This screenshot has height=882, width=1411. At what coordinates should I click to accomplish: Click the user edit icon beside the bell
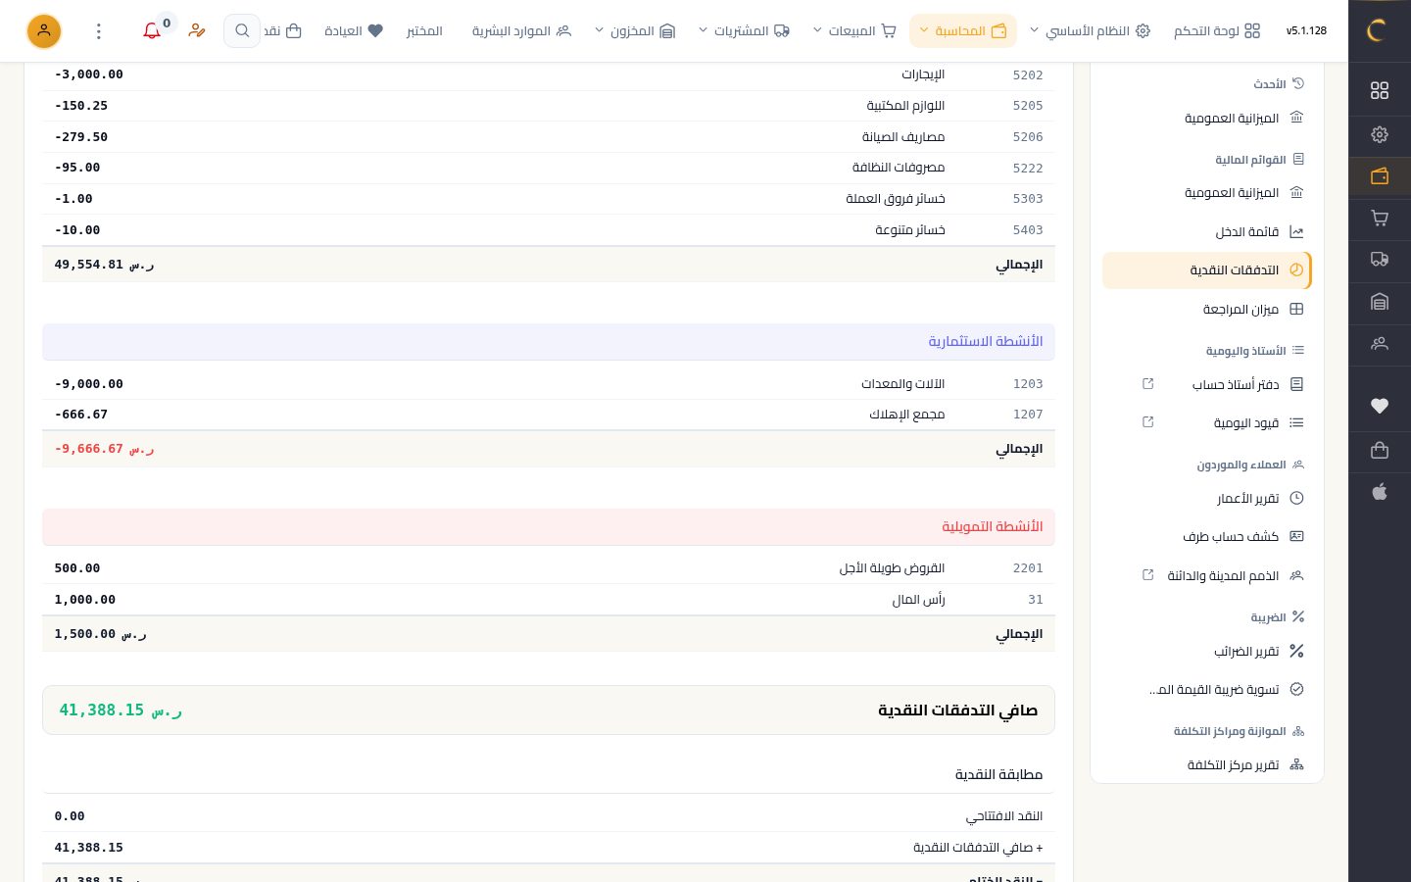tap(197, 31)
